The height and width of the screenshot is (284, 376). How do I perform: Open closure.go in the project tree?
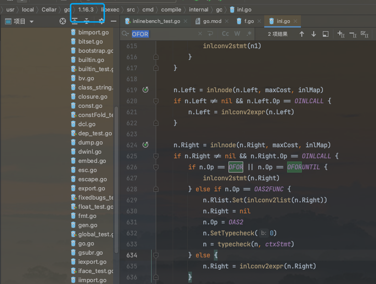pos(93,96)
